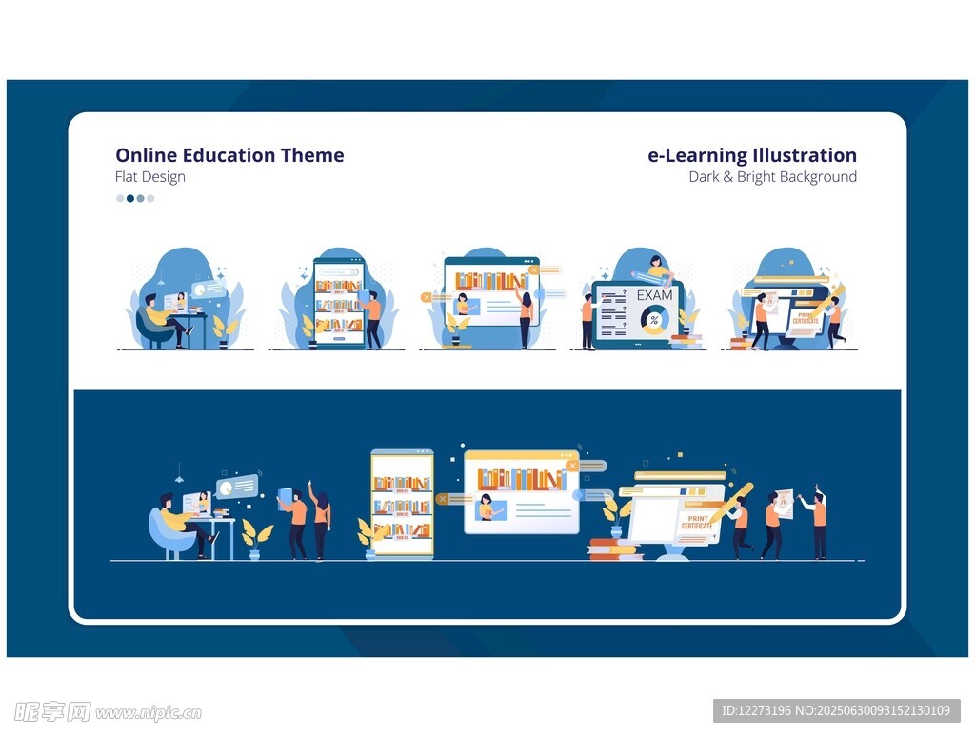Click the Online Education Theme heading
The width and height of the screenshot is (975, 737).
(x=229, y=155)
